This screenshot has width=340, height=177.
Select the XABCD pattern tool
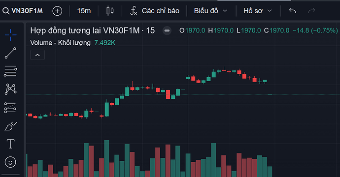pyautogui.click(x=10, y=89)
